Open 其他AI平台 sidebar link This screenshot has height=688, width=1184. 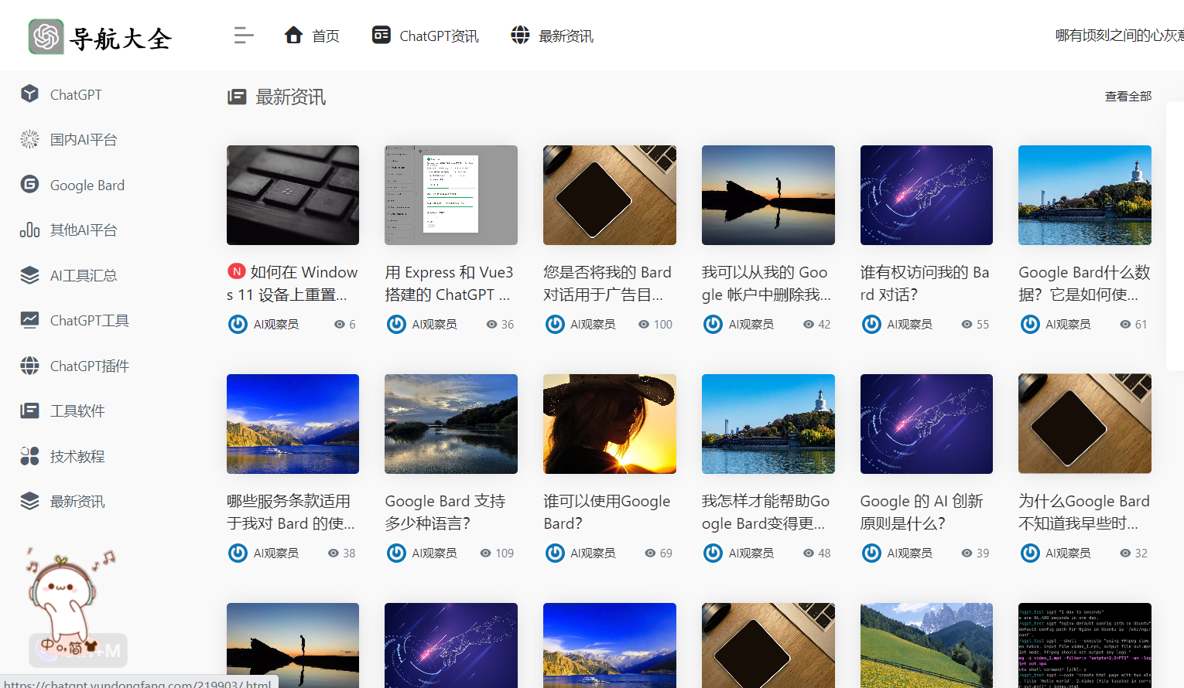pyautogui.click(x=84, y=230)
